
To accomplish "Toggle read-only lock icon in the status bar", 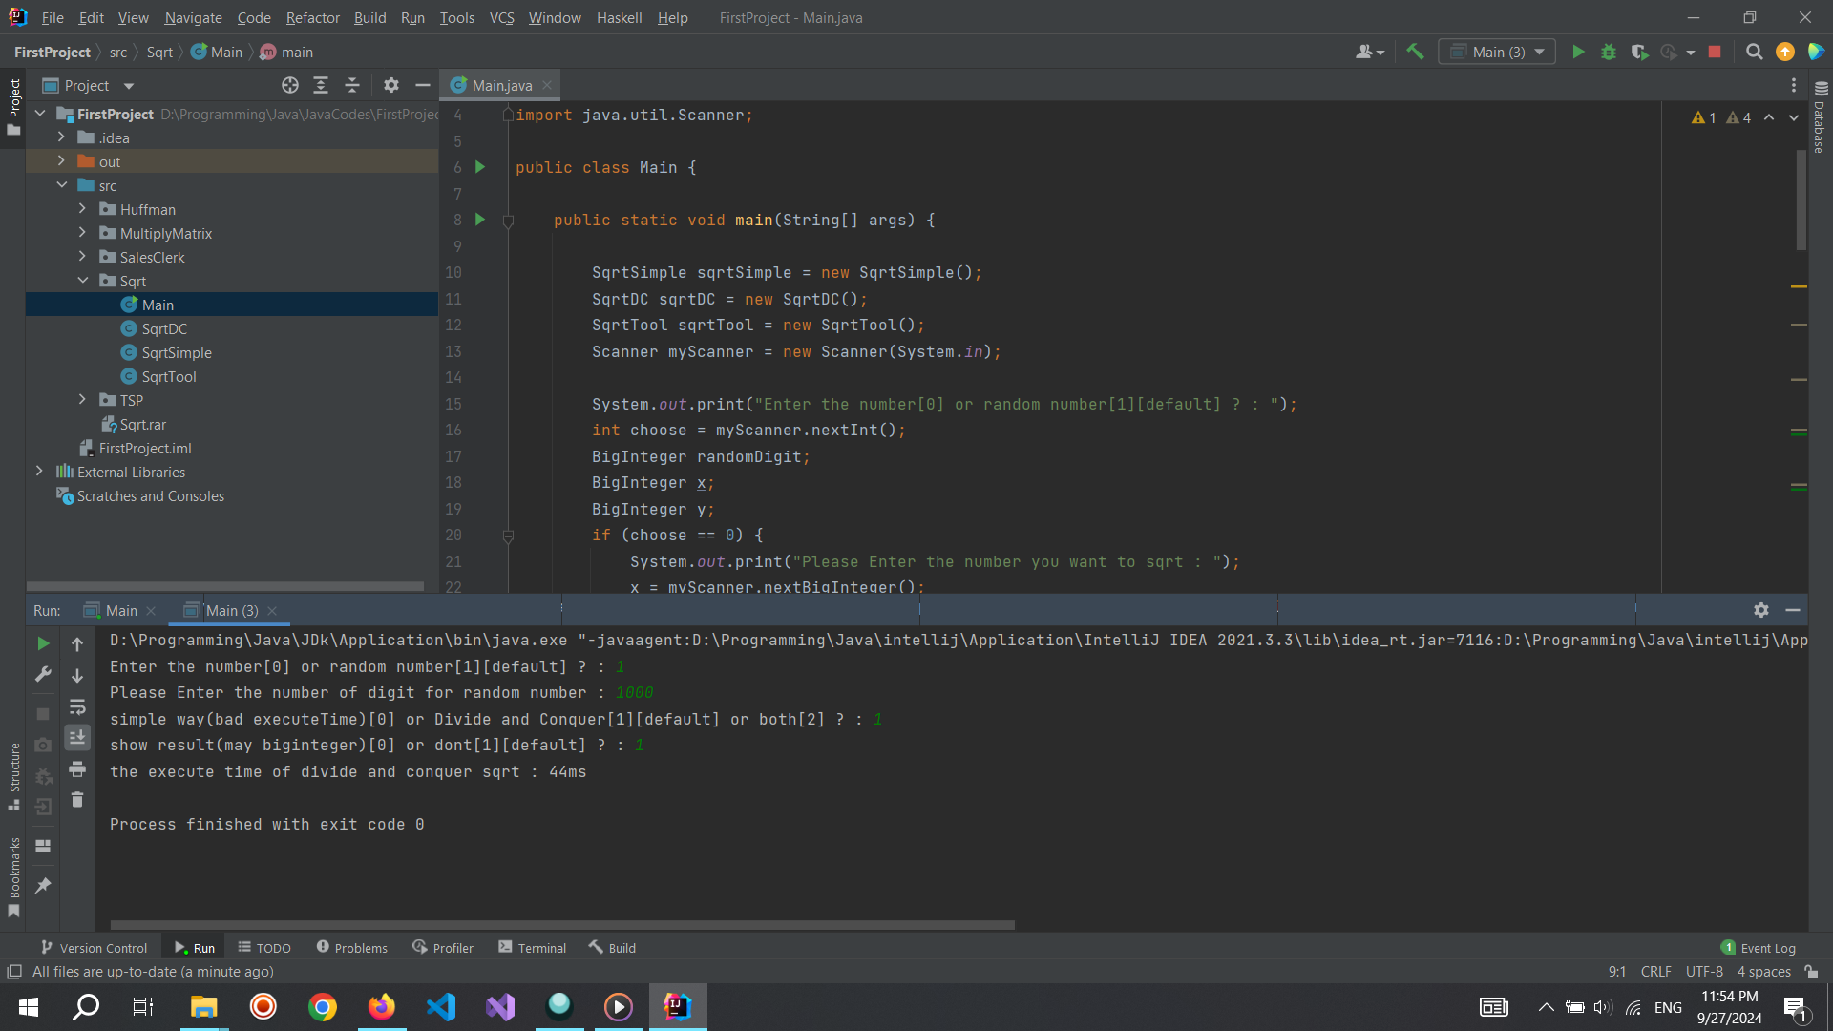I will click(x=1811, y=972).
